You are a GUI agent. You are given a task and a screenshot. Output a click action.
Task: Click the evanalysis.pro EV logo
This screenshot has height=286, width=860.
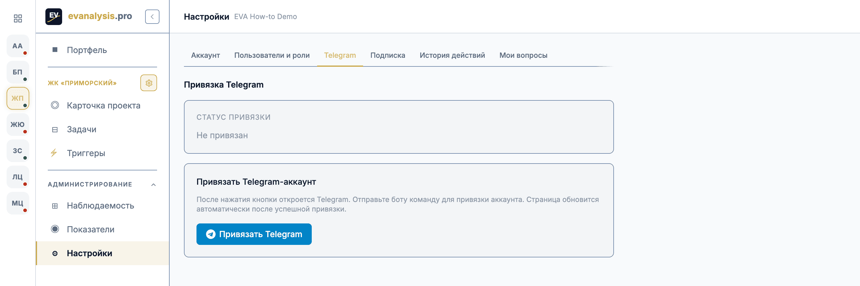(x=54, y=16)
